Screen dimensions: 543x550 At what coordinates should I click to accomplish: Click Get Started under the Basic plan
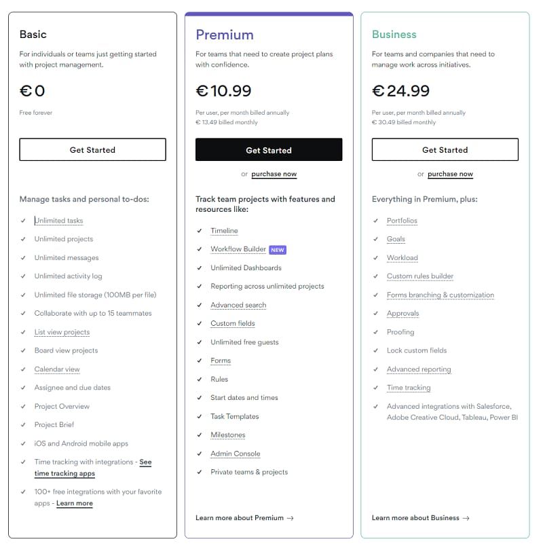pyautogui.click(x=92, y=149)
